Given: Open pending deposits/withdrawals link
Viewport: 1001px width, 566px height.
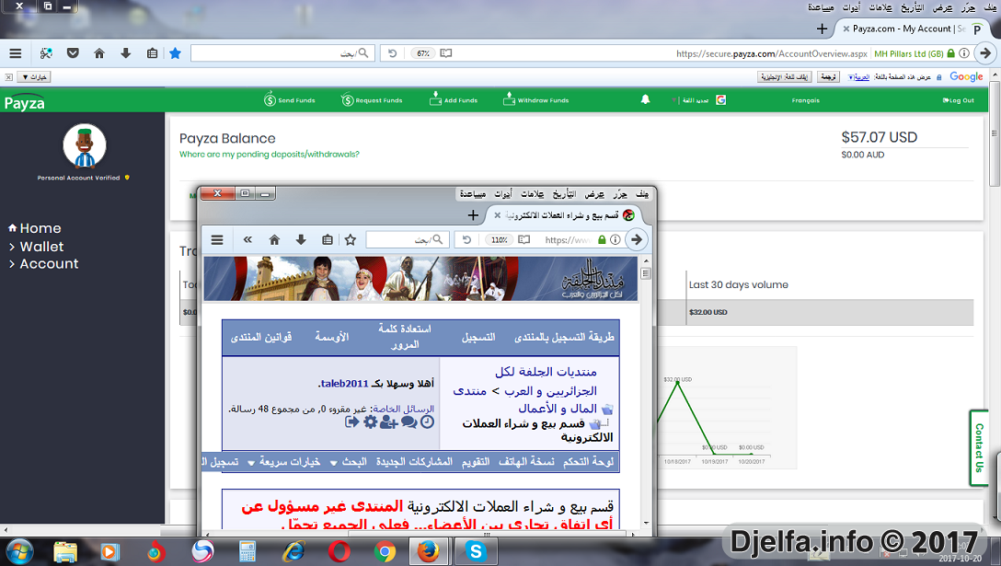Looking at the screenshot, I should point(270,155).
